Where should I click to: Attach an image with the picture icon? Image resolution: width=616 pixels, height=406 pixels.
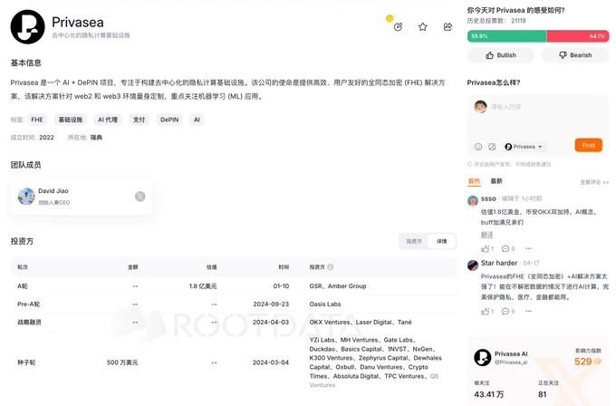[492, 147]
